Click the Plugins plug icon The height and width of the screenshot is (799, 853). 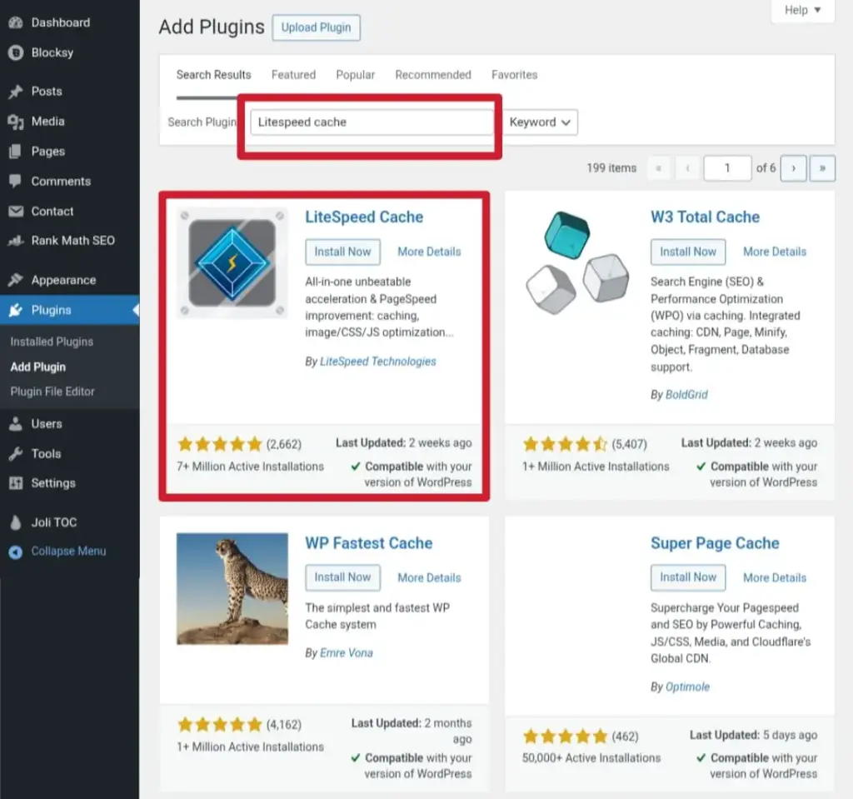[16, 310]
